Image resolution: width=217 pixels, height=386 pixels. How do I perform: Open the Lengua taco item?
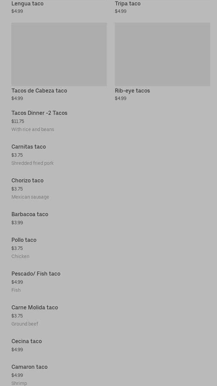point(27,4)
